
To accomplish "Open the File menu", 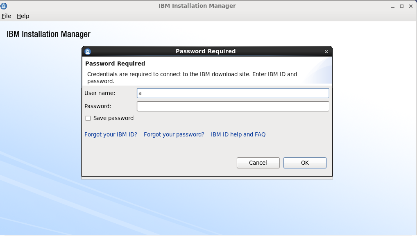I will coord(6,16).
